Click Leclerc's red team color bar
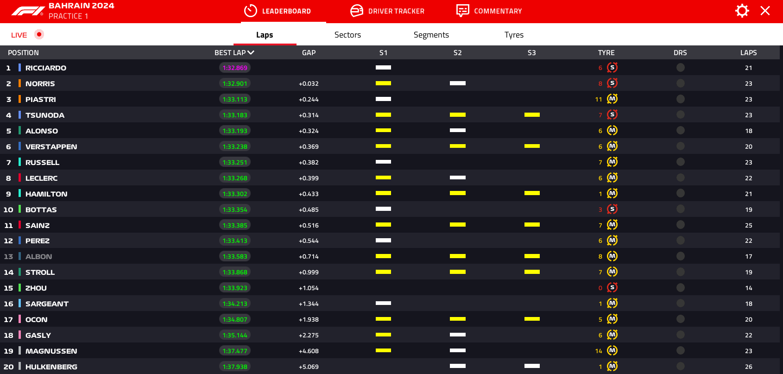The height and width of the screenshot is (374, 783). [x=19, y=178]
